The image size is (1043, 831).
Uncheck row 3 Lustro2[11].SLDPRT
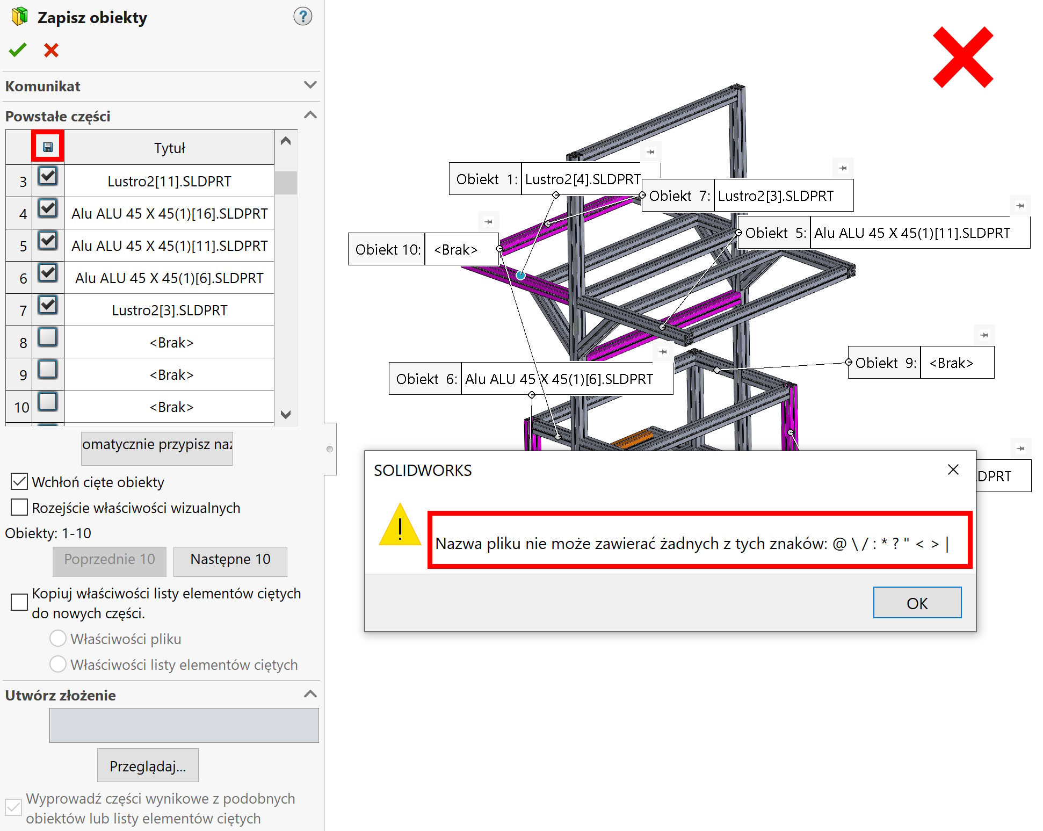pos(48,176)
